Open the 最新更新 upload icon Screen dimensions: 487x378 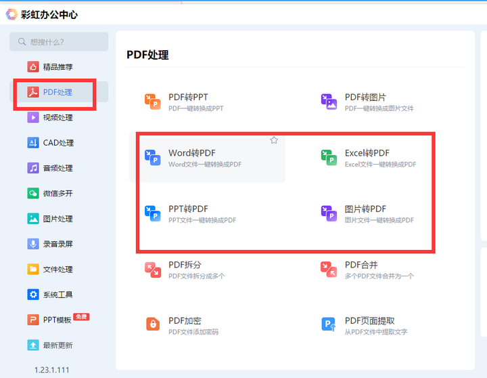[x=33, y=345]
